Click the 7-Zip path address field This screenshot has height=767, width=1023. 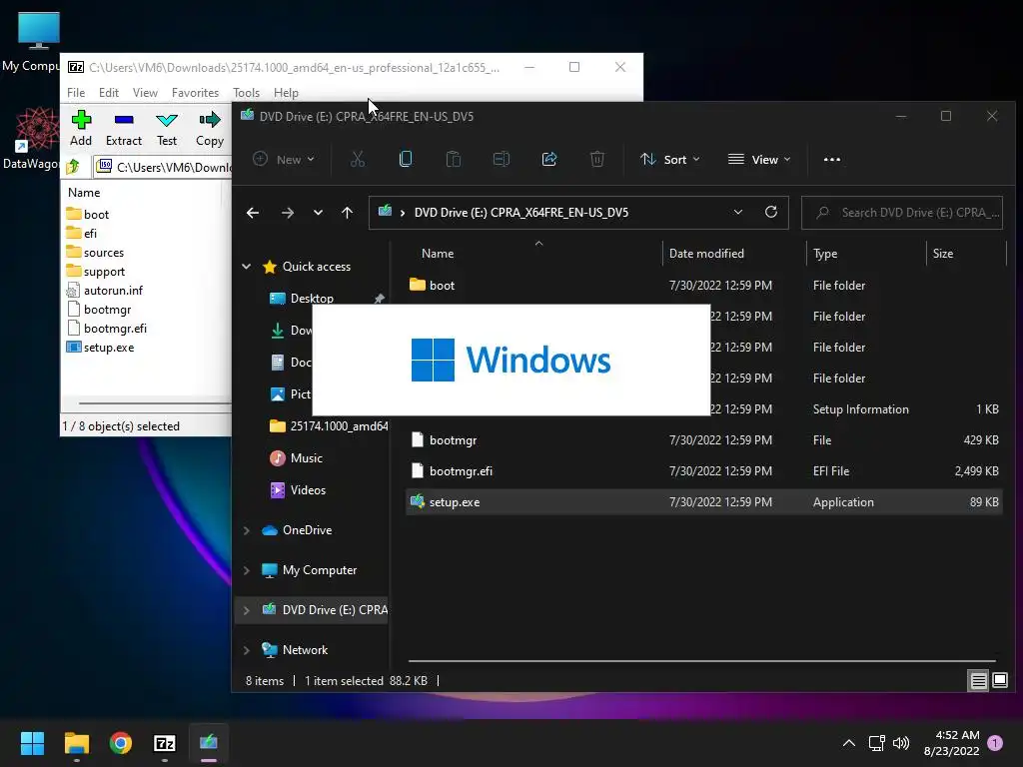pos(163,167)
